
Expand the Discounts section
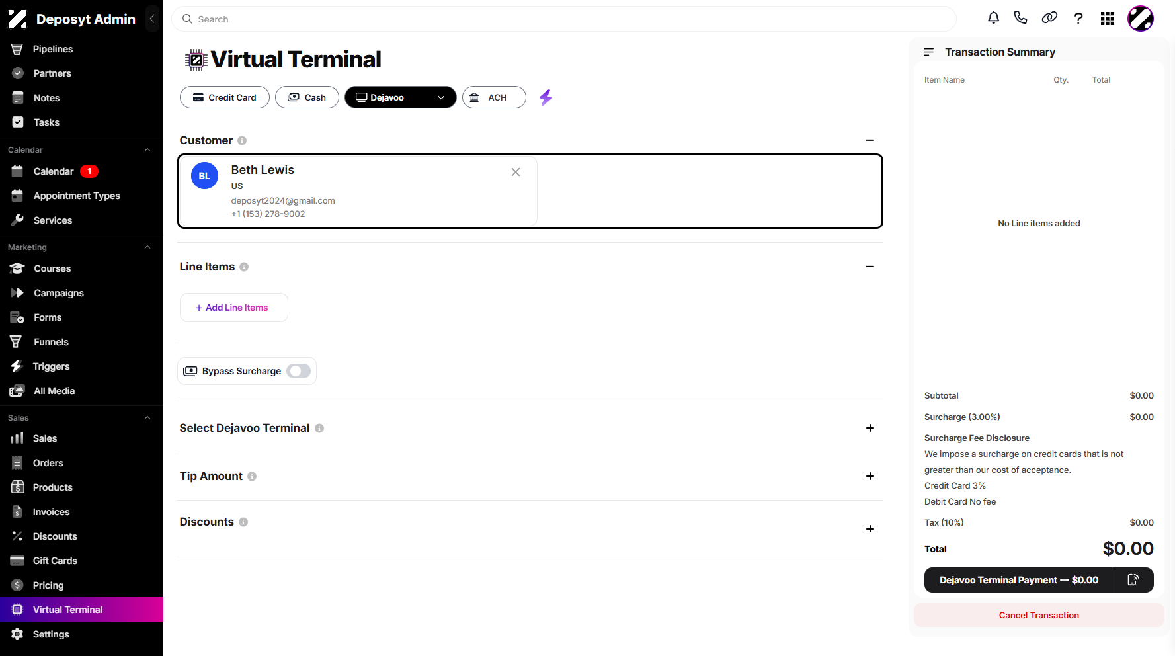870,529
